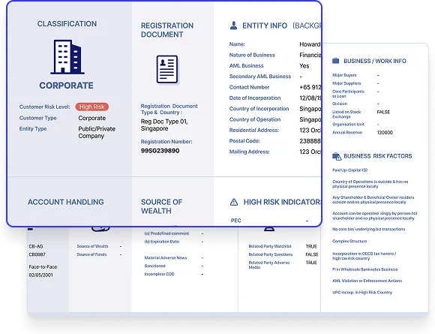Click the registration document ID icon
This screenshot has width=435, height=334.
point(167,69)
